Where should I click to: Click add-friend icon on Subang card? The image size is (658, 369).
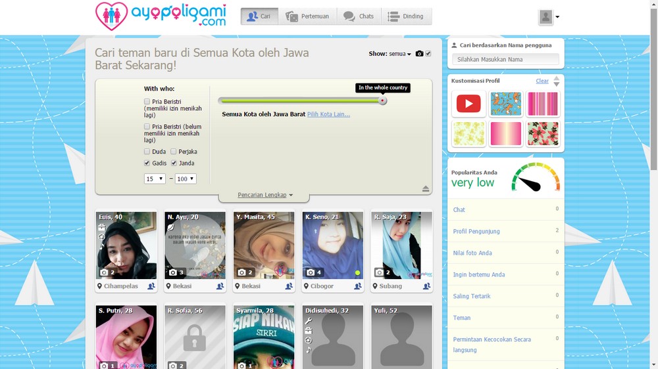[426, 286]
